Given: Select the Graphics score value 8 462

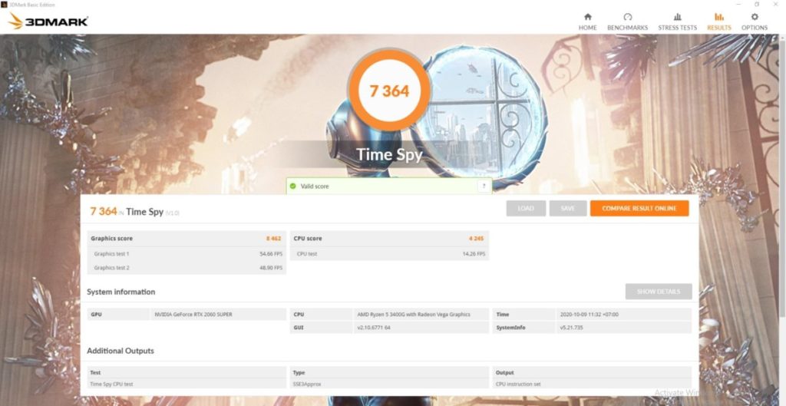Looking at the screenshot, I should coord(273,239).
